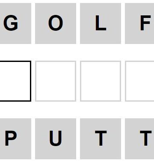Click the empty box beneath the O tile
154x164 pixels.
pos(56,81)
